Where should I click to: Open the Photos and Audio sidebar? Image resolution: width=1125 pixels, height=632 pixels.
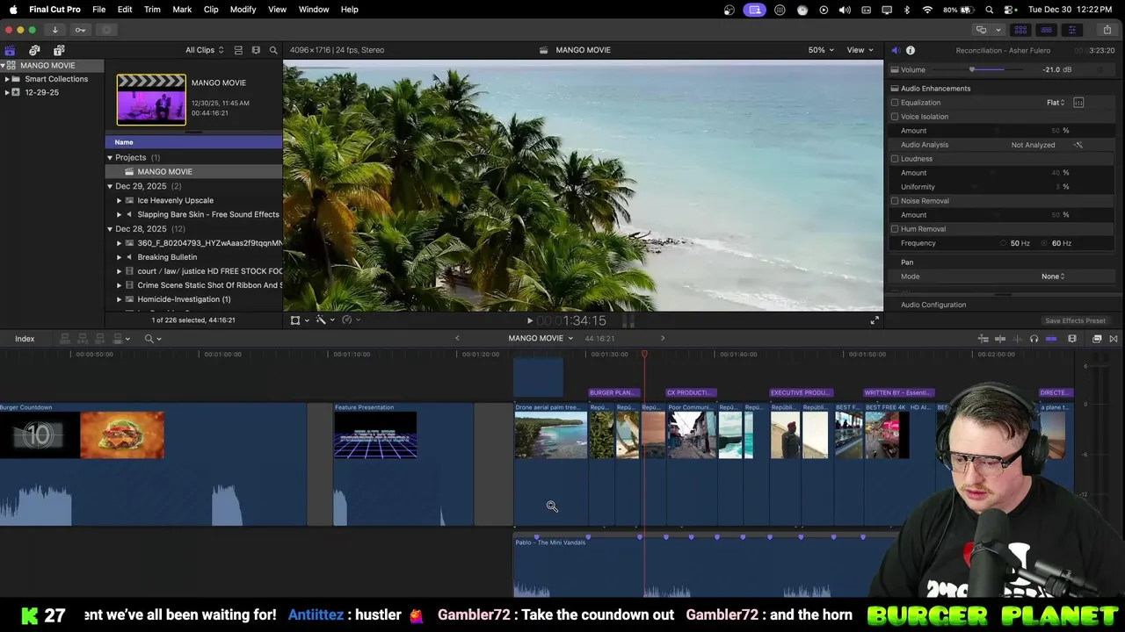[34, 50]
